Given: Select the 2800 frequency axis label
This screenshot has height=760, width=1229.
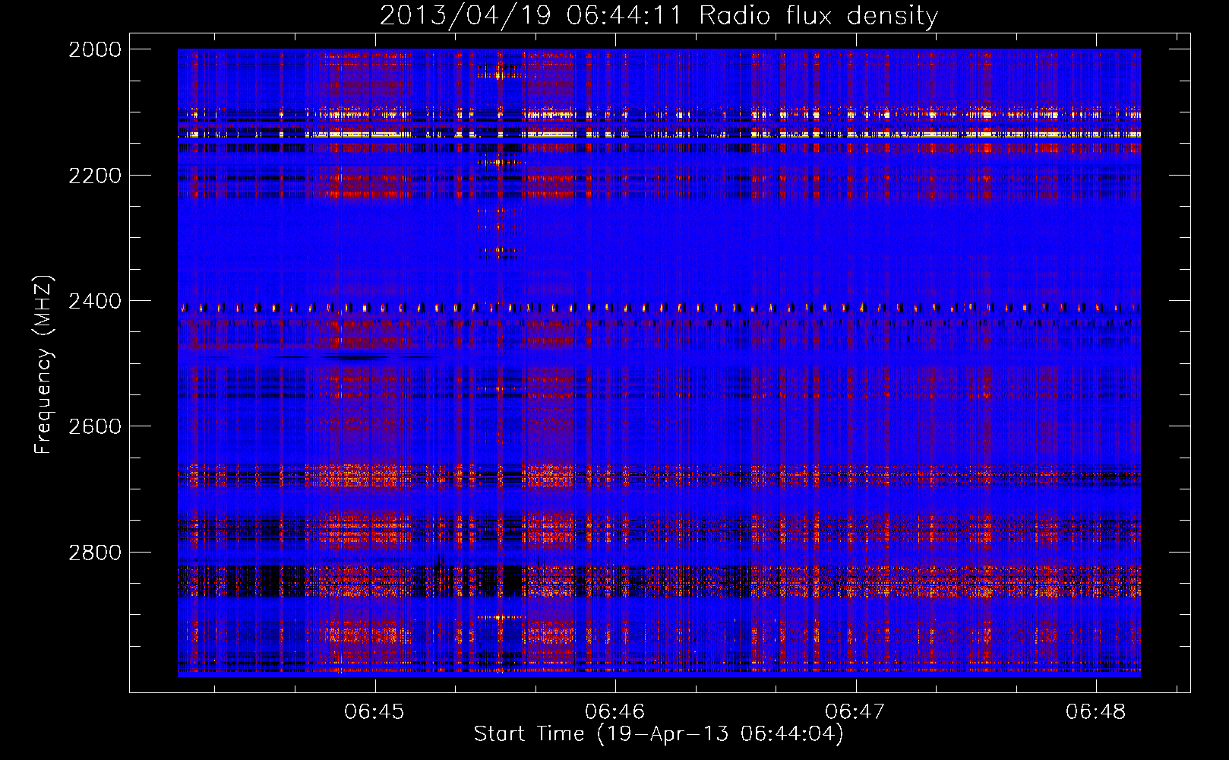Looking at the screenshot, I should click(95, 553).
